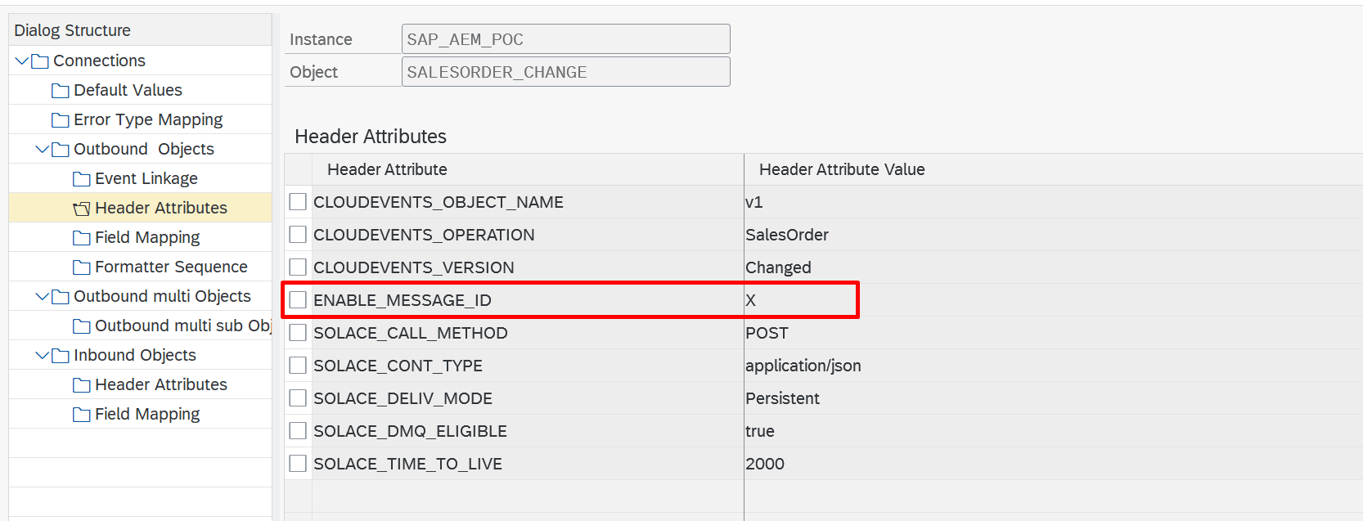The image size is (1363, 521).
Task: Select row checkbox for SOLACE_TIME_TO_LIVE
Action: point(298,464)
